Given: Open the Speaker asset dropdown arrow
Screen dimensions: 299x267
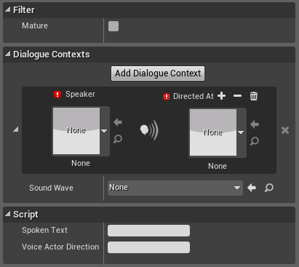Looking at the screenshot, I should pyautogui.click(x=104, y=131).
